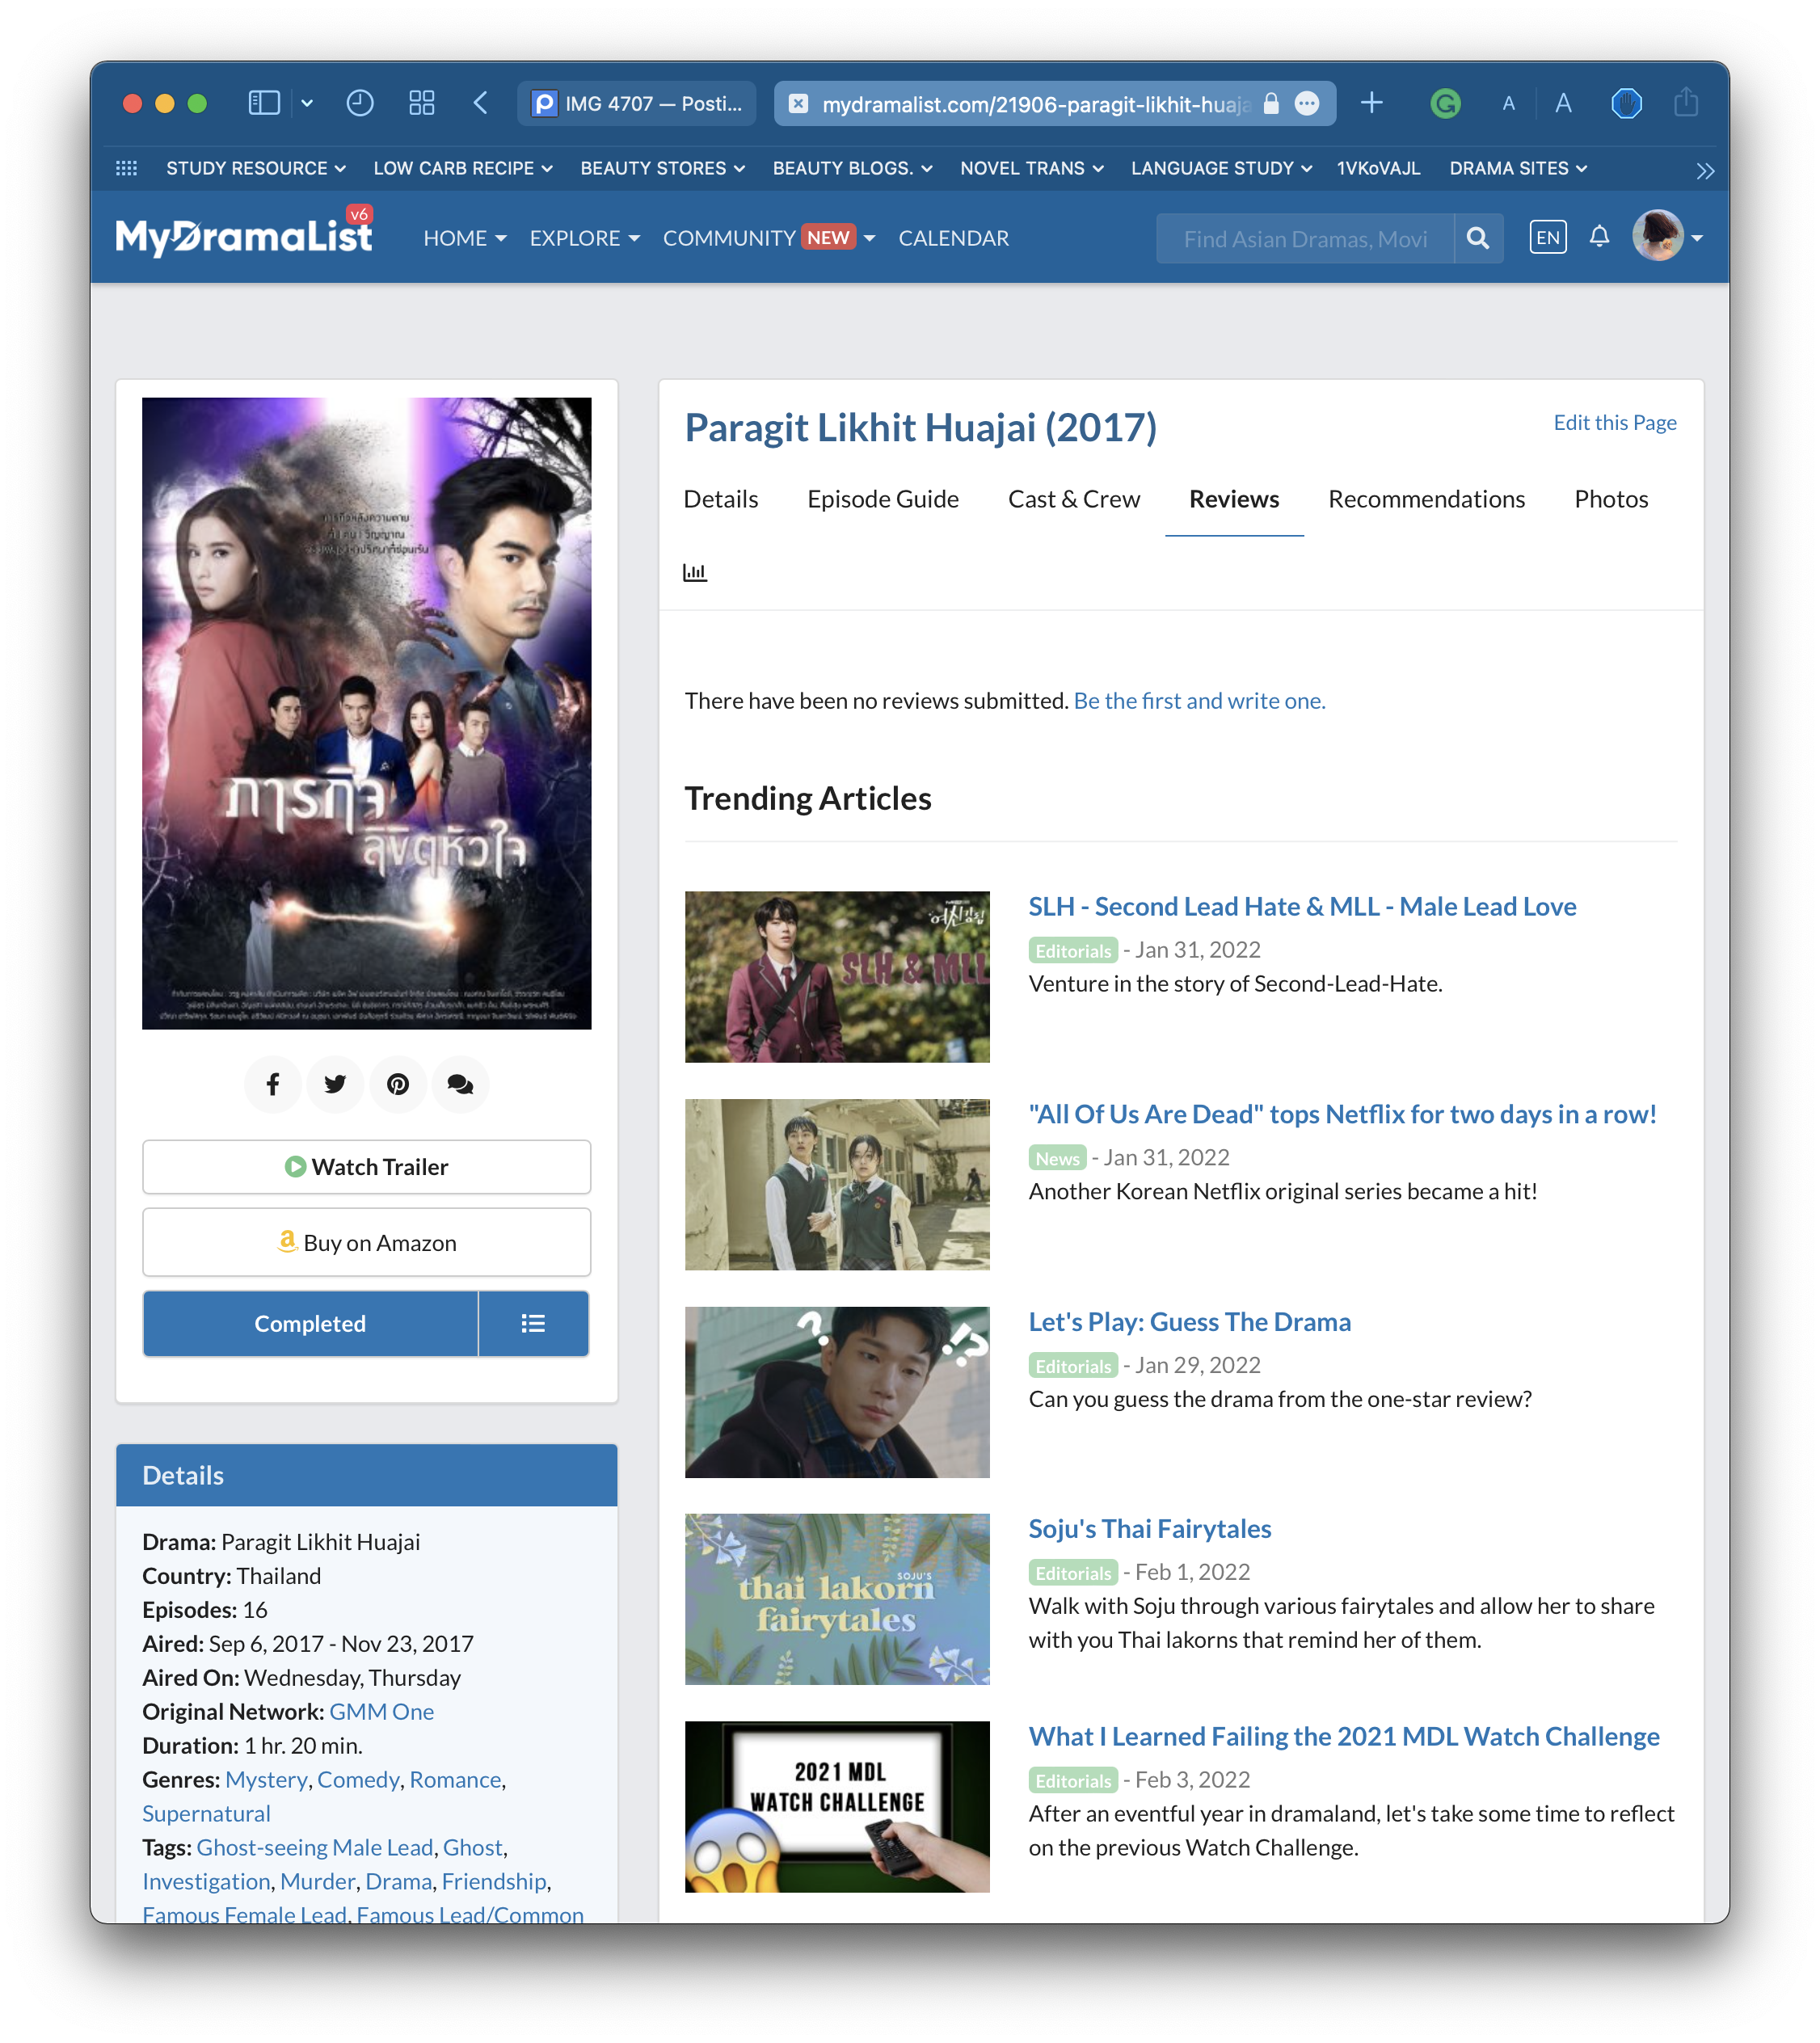Open All Of Us Are Dead article link

point(1342,1114)
